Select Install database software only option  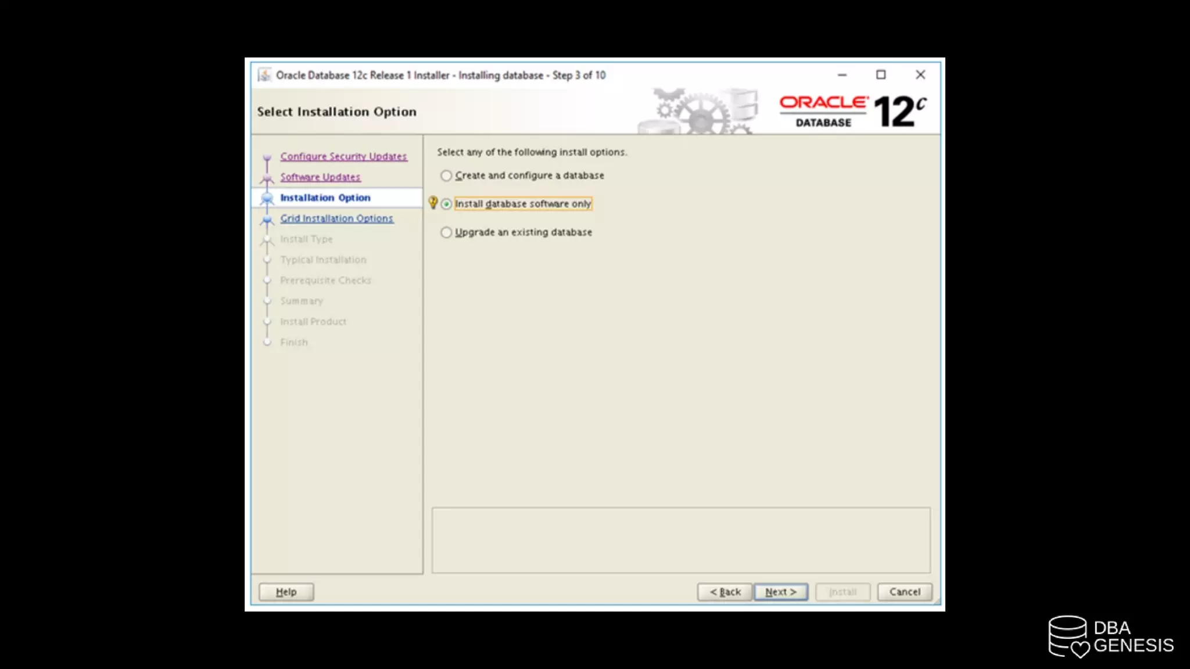446,204
